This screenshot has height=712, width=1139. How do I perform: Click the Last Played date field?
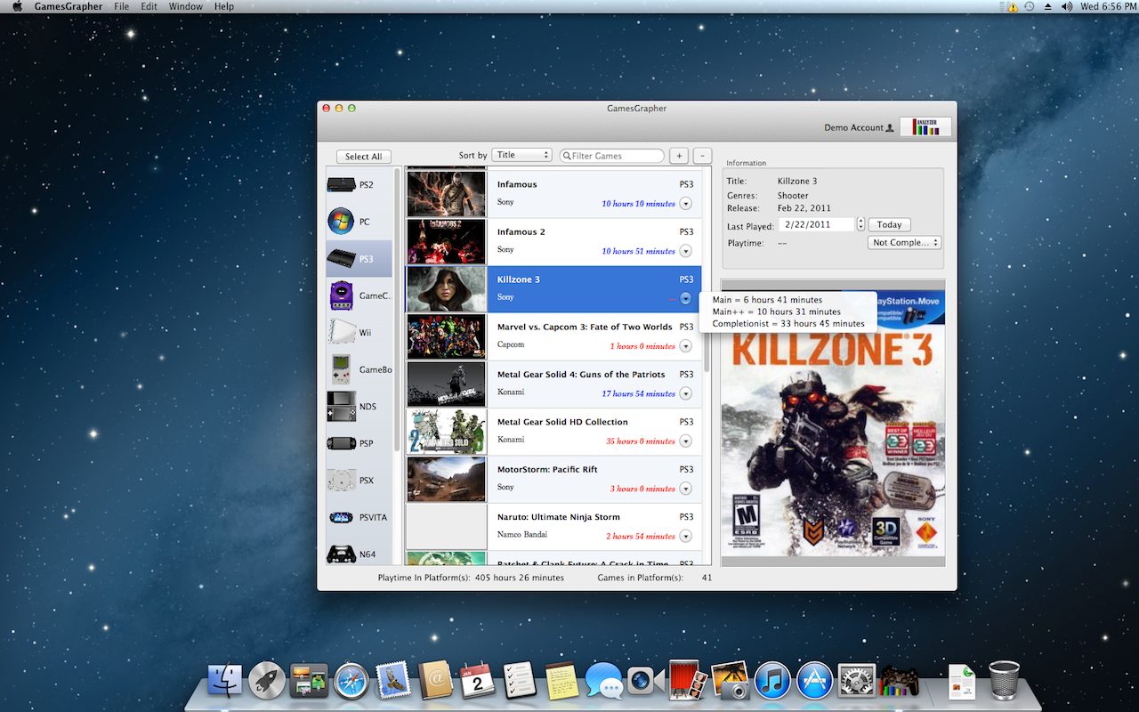click(x=817, y=224)
